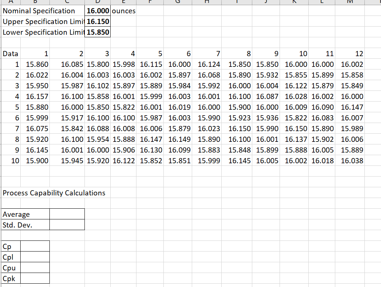The image size is (381, 287).
Task: Select the cell reading 16.075
Action: pos(35,129)
